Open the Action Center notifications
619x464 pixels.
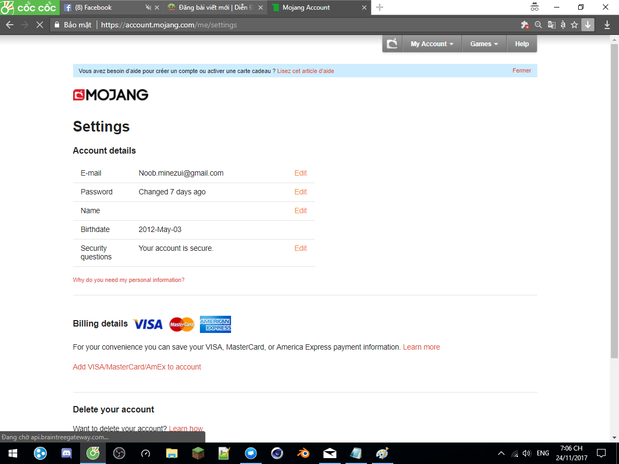pos(601,453)
